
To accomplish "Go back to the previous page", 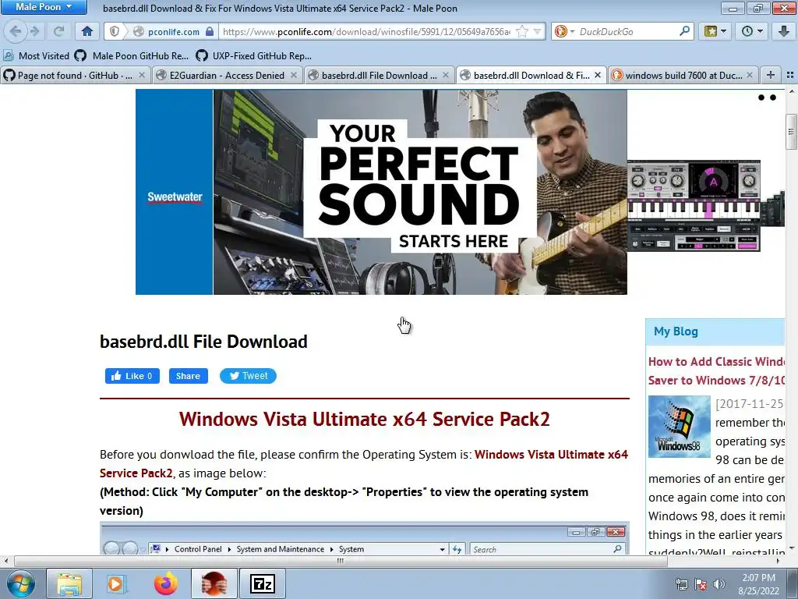I will tap(16, 31).
